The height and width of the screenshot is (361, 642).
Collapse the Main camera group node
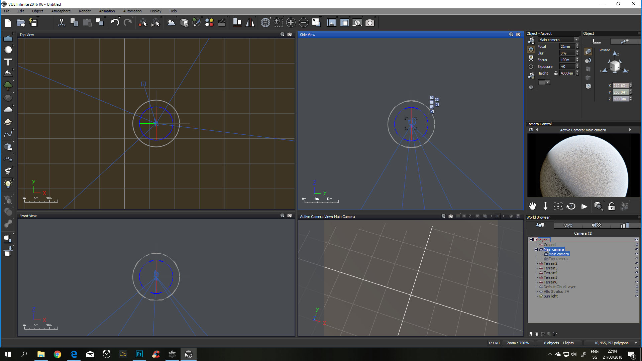(536, 249)
